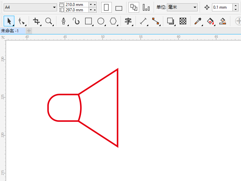Select the Eyedropper tool
The width and height of the screenshot is (241, 181).
pyautogui.click(x=198, y=21)
